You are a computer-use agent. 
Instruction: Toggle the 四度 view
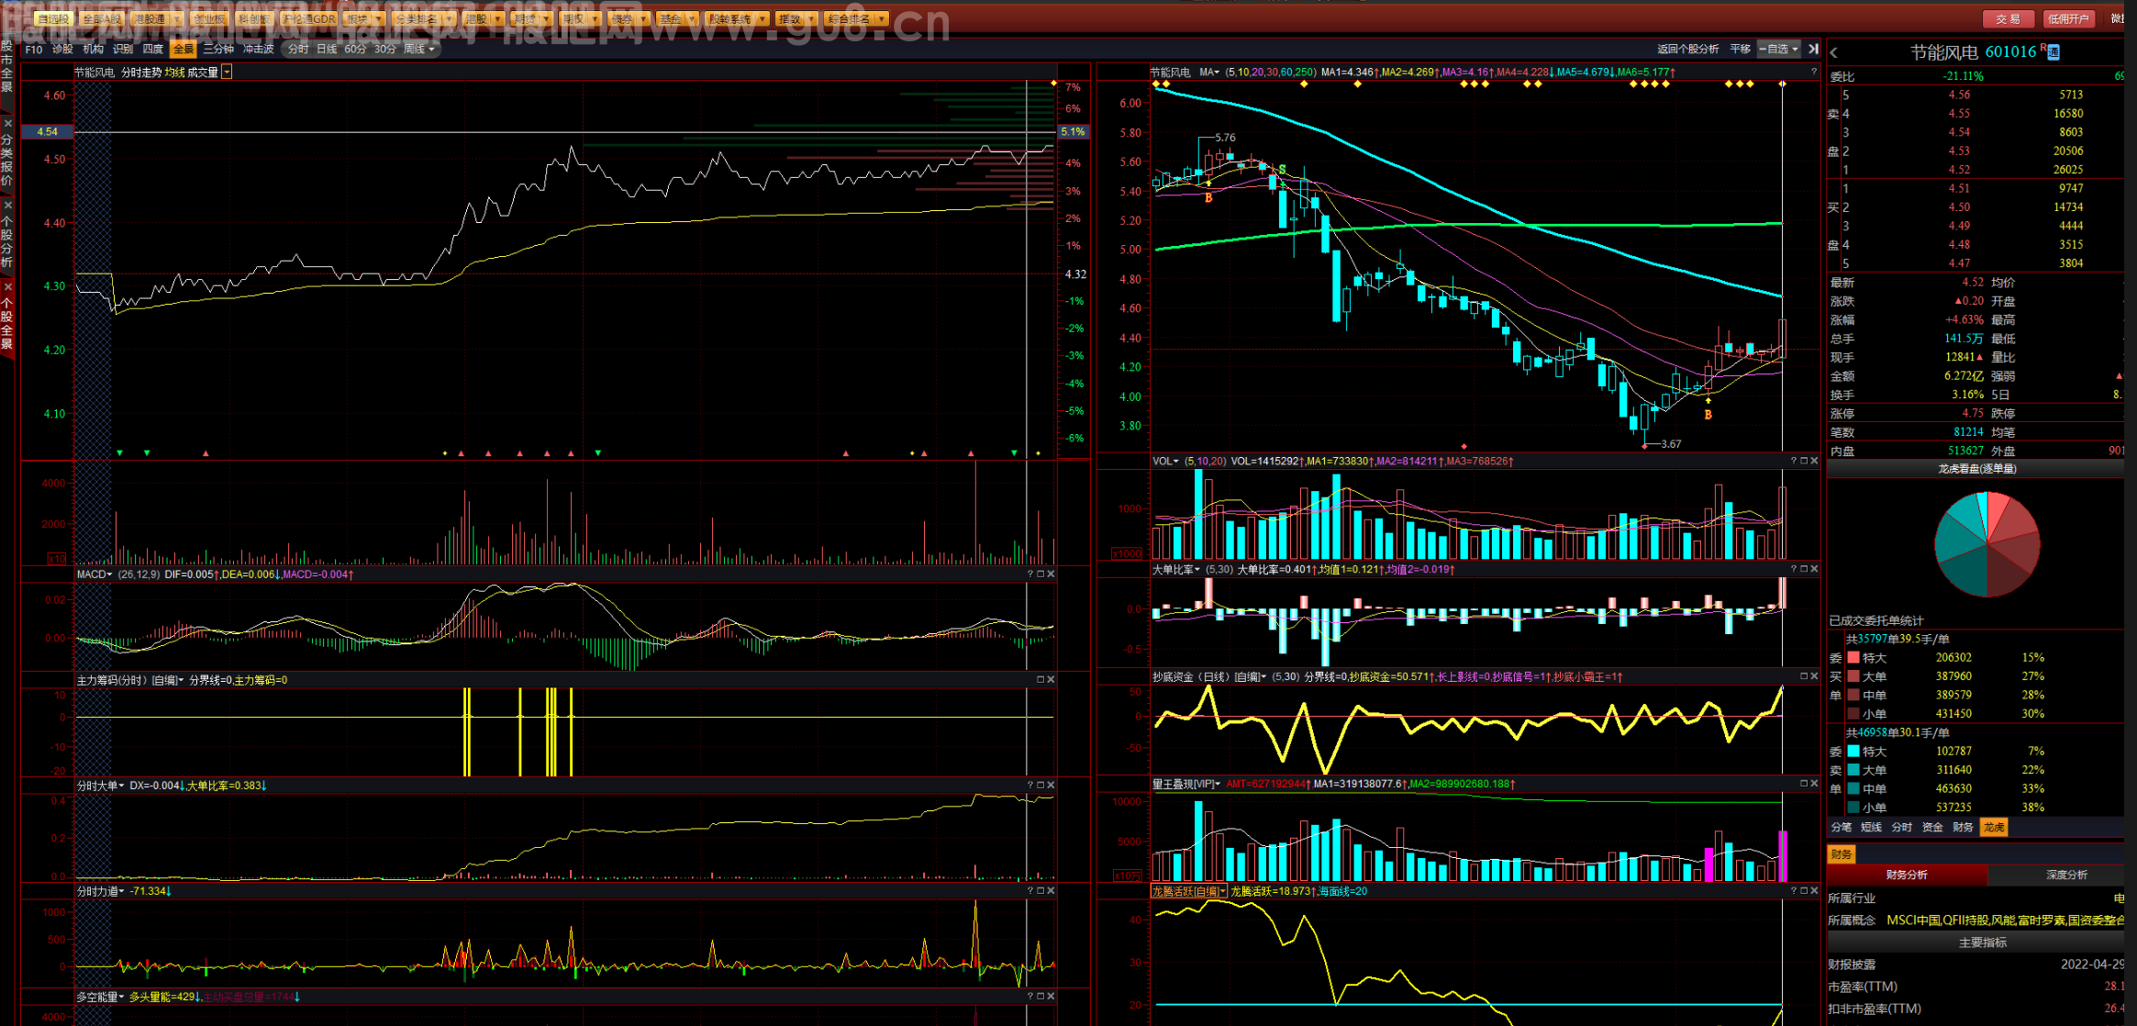pyautogui.click(x=153, y=49)
